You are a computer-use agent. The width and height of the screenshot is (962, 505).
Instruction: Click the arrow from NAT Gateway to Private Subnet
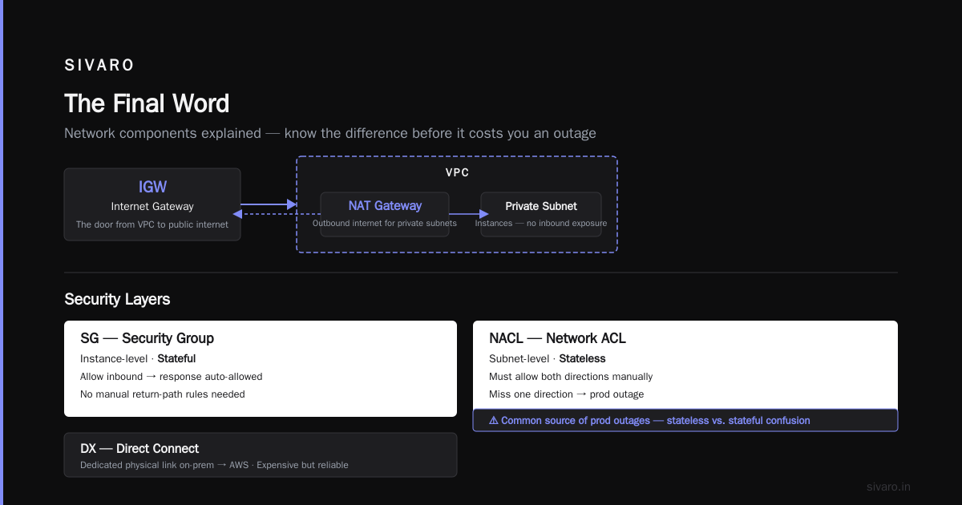pyautogui.click(x=469, y=214)
